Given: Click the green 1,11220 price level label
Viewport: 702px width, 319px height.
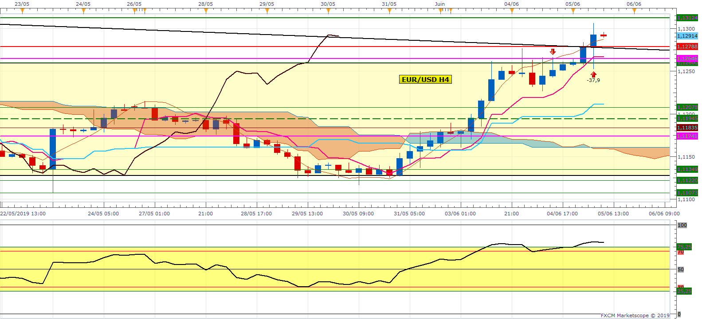Looking at the screenshot, I should tap(687, 180).
